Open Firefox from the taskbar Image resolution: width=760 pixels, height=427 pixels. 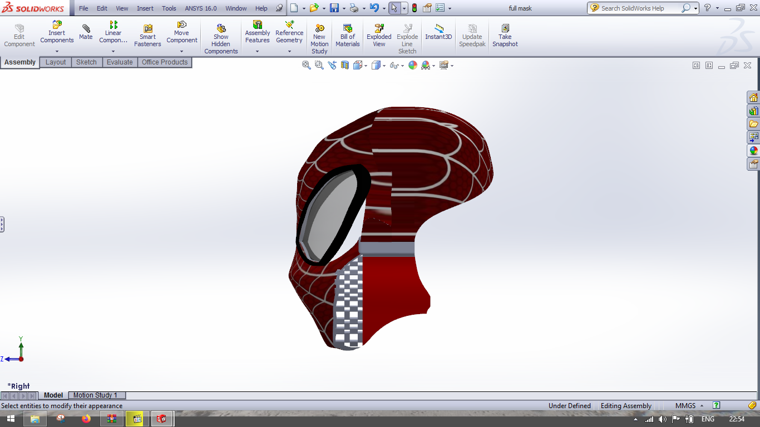click(86, 419)
